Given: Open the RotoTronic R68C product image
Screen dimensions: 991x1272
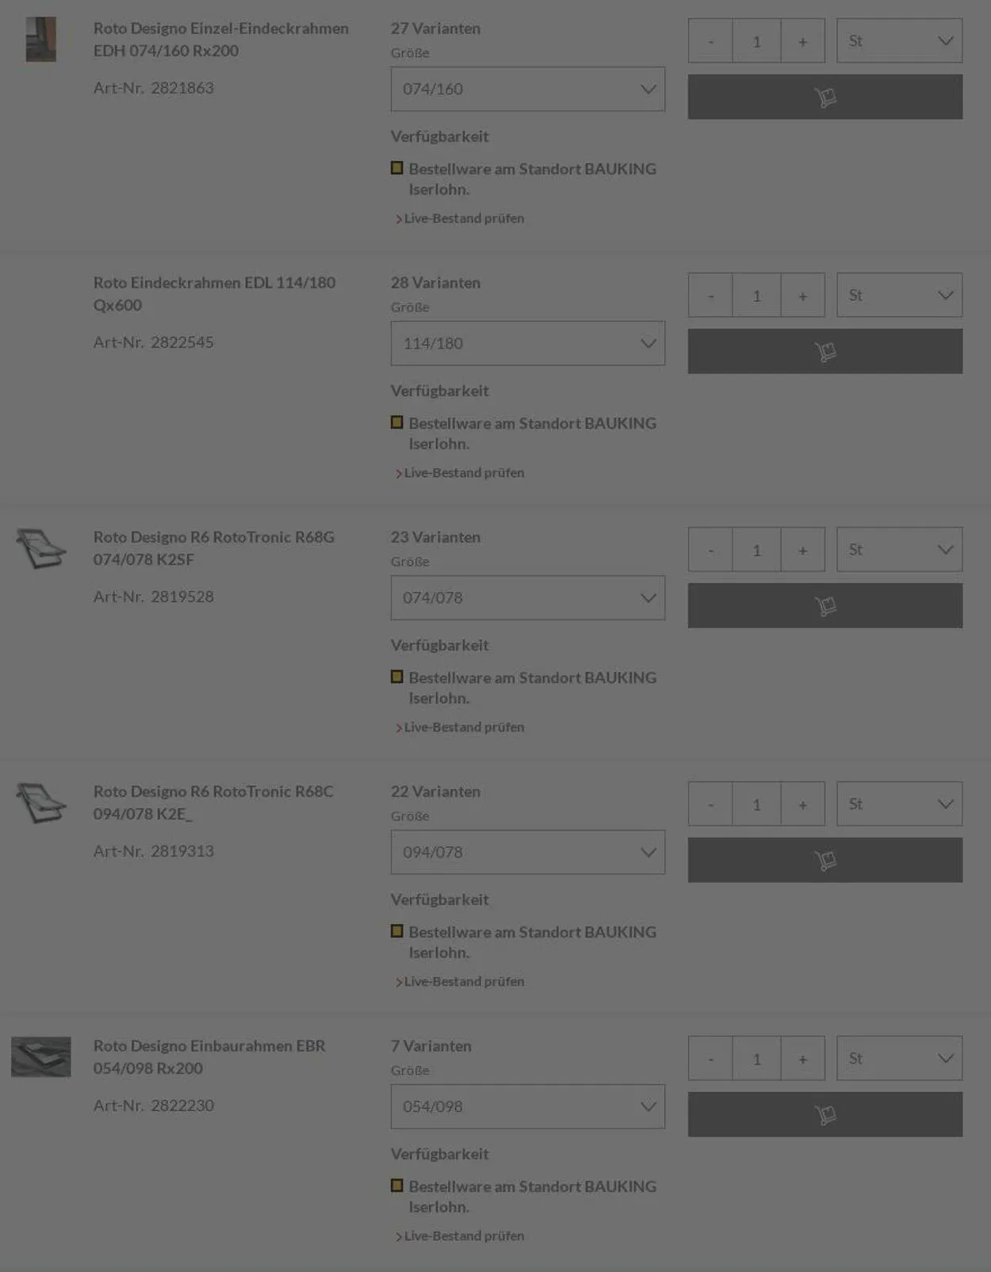Looking at the screenshot, I should pyautogui.click(x=41, y=803).
